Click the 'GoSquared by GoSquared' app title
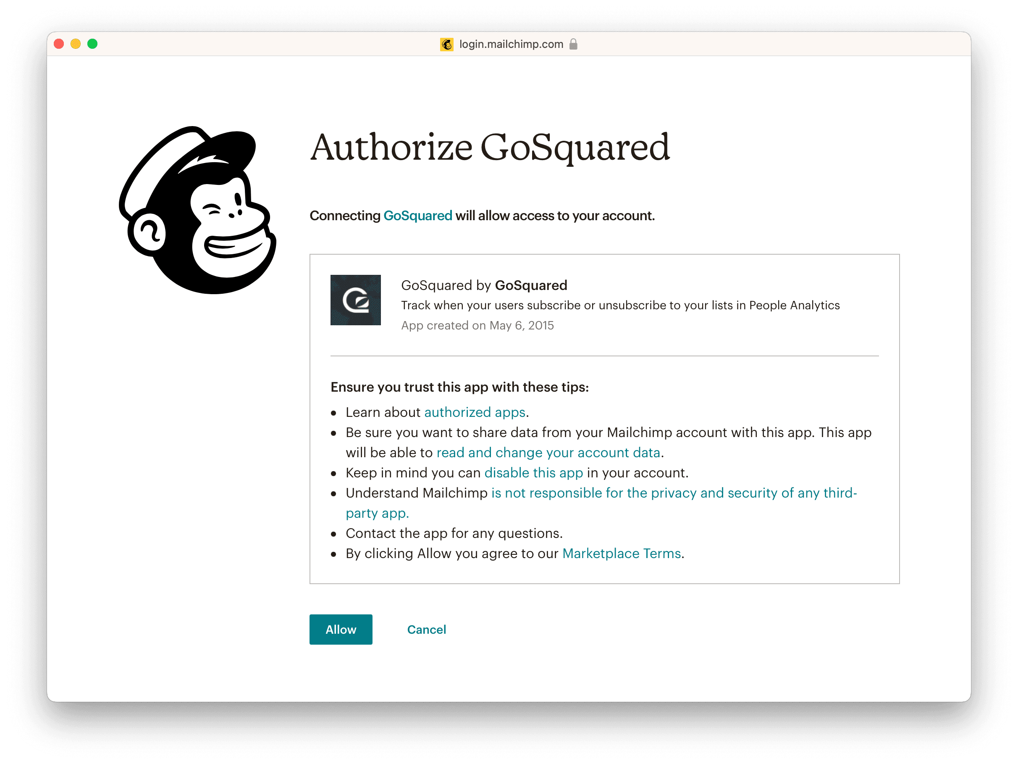The image size is (1018, 764). [x=484, y=285]
